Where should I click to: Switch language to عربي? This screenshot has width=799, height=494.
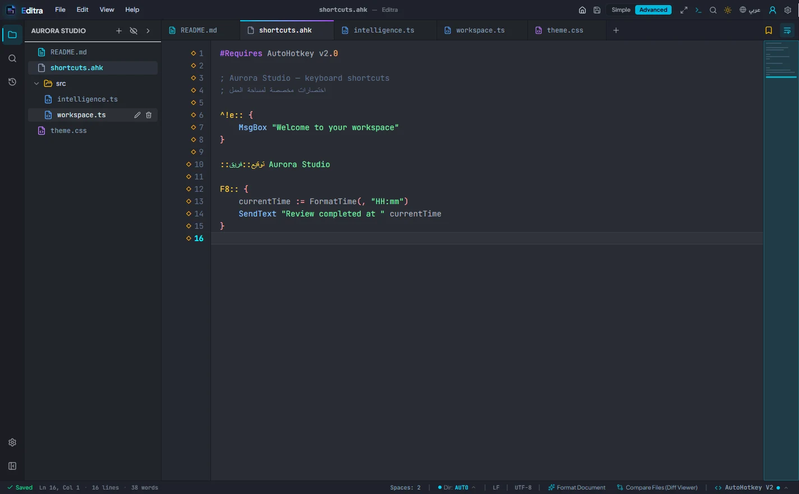750,10
